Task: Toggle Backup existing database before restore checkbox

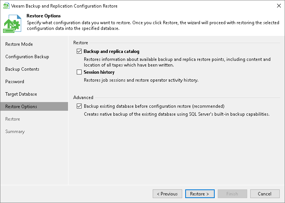Action: tap(79, 106)
